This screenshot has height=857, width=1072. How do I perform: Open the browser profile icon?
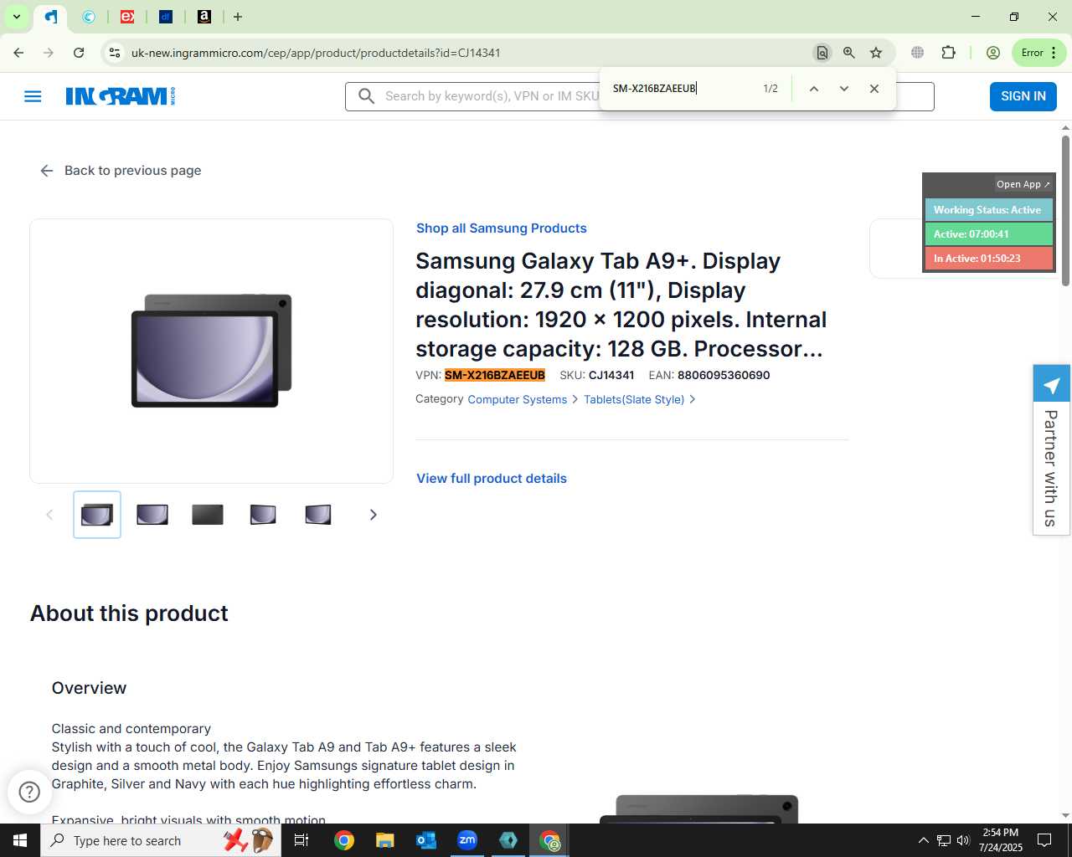click(993, 53)
